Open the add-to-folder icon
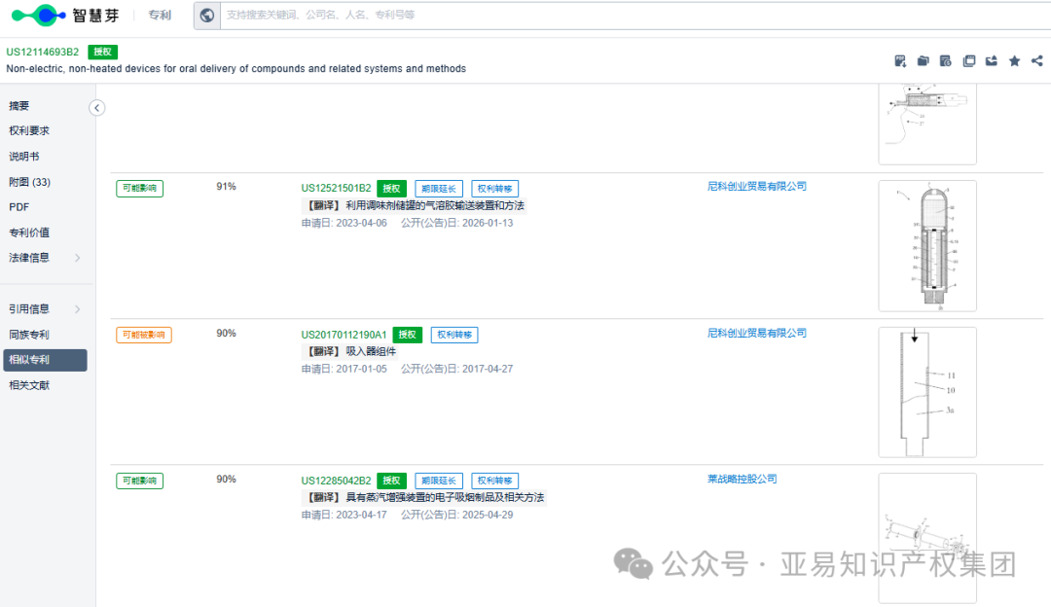1051x607 pixels. point(923,60)
